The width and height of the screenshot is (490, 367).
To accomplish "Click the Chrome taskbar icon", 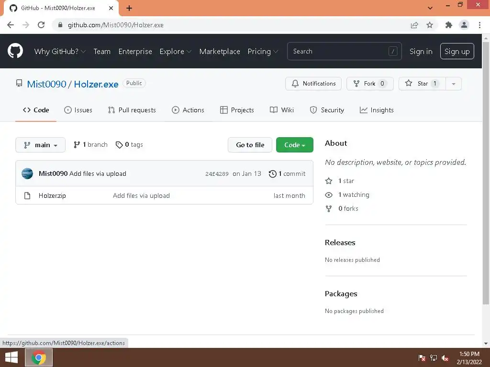I will (39, 357).
